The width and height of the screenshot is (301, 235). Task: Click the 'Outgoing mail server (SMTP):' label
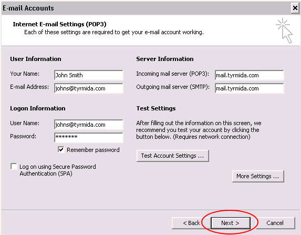pos(173,87)
